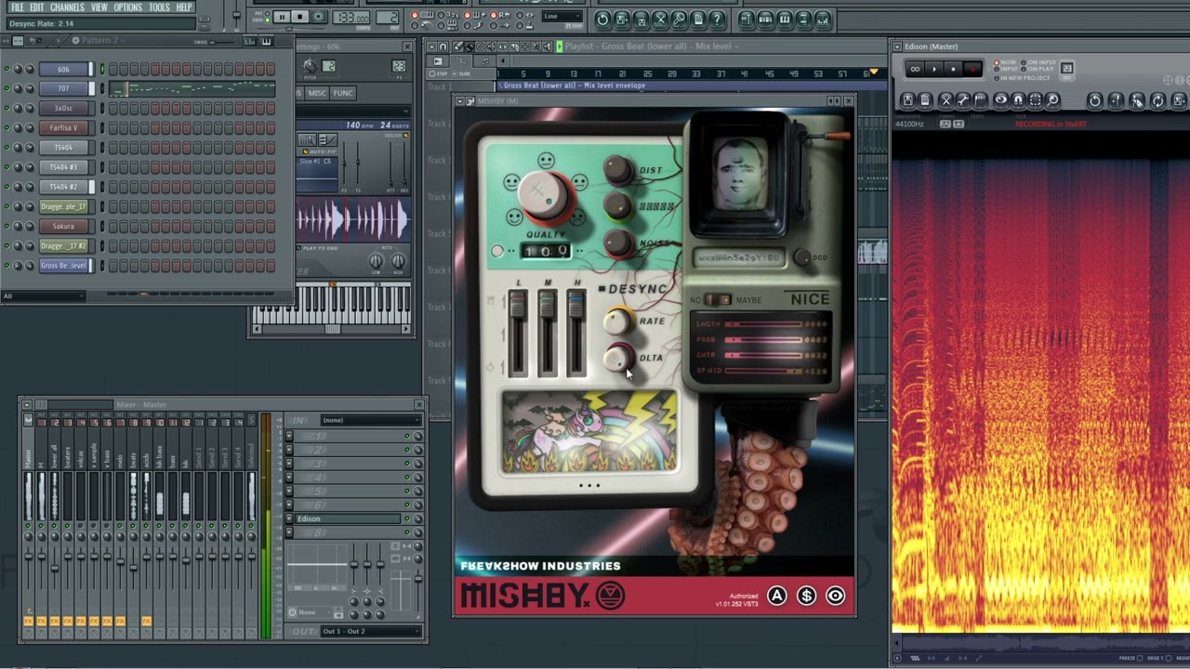
Task: Select the 3xOsc channel button
Action: coord(63,108)
